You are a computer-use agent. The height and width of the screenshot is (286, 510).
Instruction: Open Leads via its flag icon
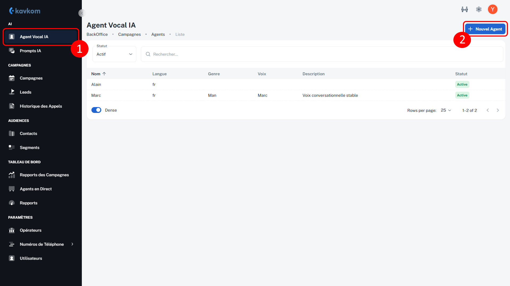12,92
